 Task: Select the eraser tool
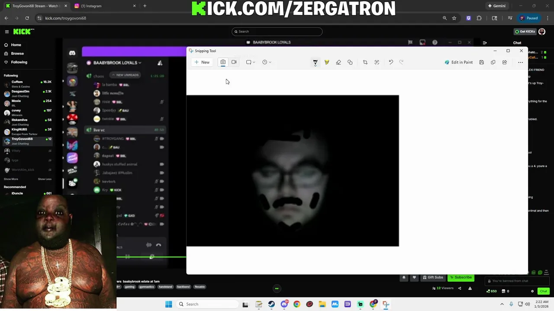338,63
